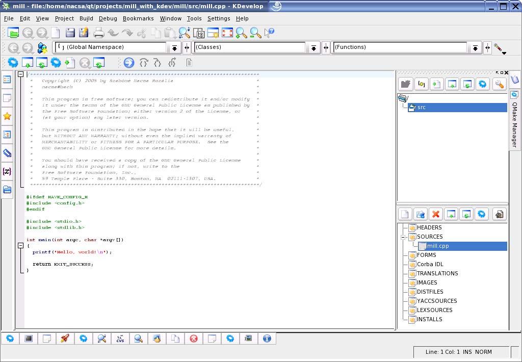Paste with the clipboard toolbar icon
The height and width of the screenshot is (362, 522).
pos(170,33)
